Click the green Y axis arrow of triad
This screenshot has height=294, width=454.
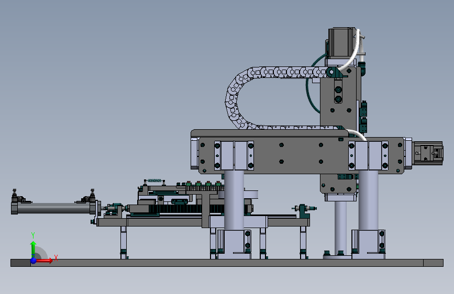(x=34, y=249)
